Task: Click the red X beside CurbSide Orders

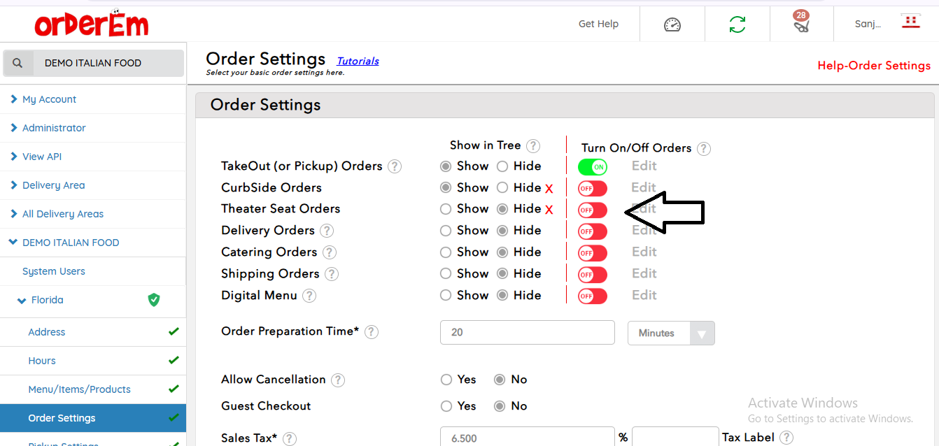Action: click(x=549, y=189)
